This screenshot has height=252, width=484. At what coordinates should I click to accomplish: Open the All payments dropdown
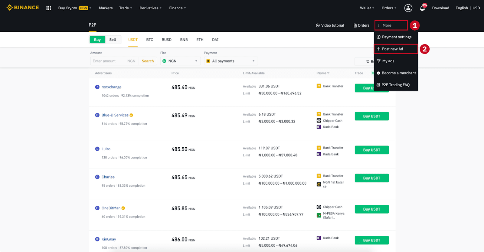click(231, 61)
